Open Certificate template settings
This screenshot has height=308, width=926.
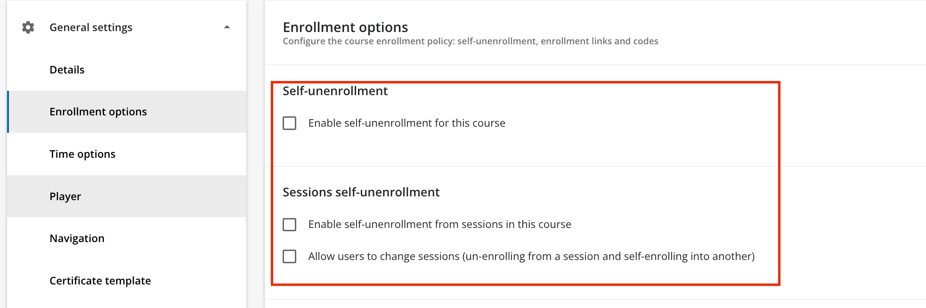tap(100, 281)
